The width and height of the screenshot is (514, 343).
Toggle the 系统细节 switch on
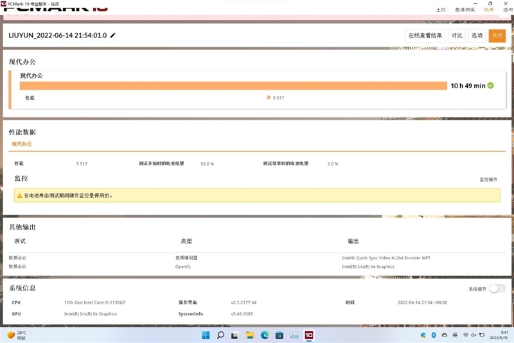497,288
